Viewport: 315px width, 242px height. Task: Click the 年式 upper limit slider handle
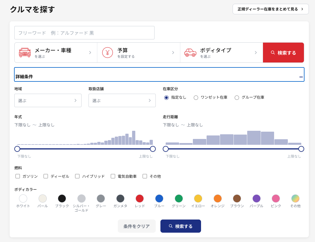tap(153, 149)
